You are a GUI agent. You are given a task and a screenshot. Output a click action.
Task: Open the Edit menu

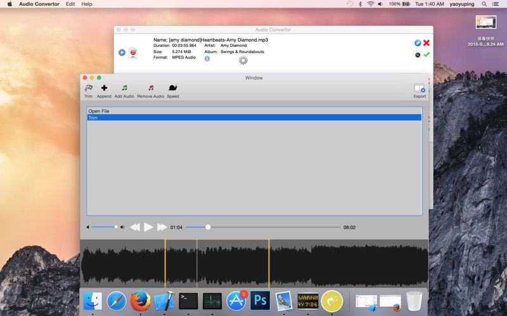tap(70, 4)
